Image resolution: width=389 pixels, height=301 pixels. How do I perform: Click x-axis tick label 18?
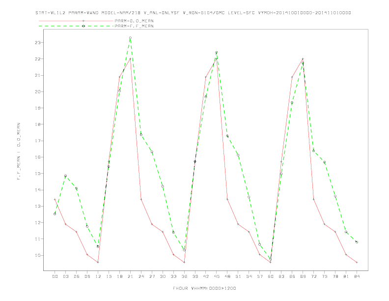pyautogui.click(x=119, y=276)
